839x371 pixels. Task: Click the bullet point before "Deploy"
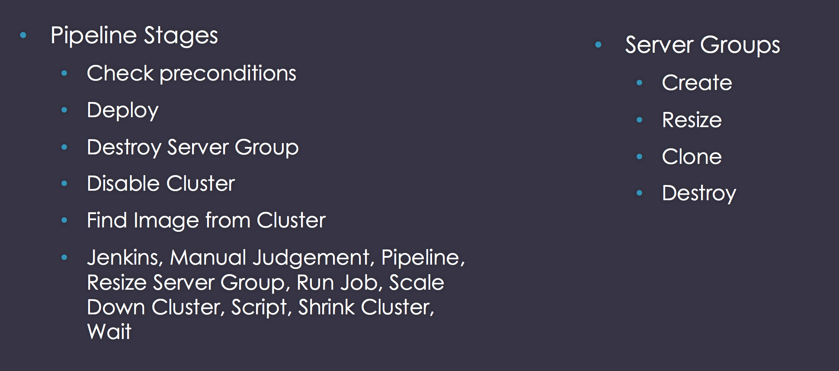coord(64,110)
